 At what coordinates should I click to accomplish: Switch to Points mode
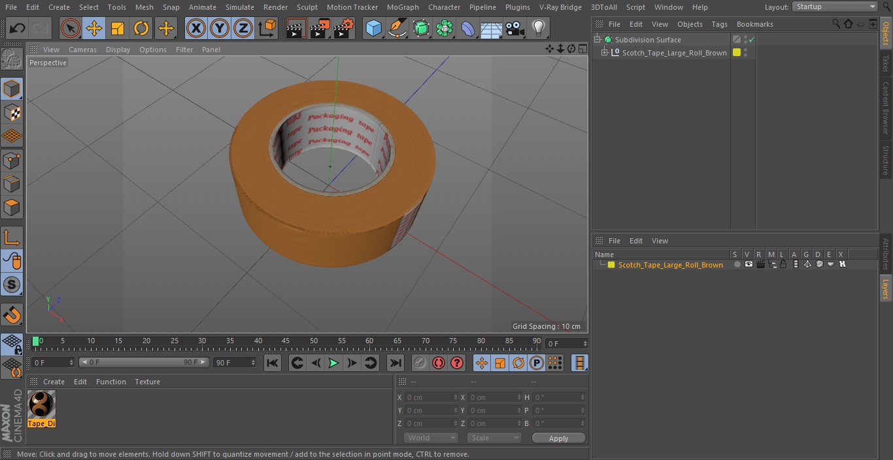12,160
